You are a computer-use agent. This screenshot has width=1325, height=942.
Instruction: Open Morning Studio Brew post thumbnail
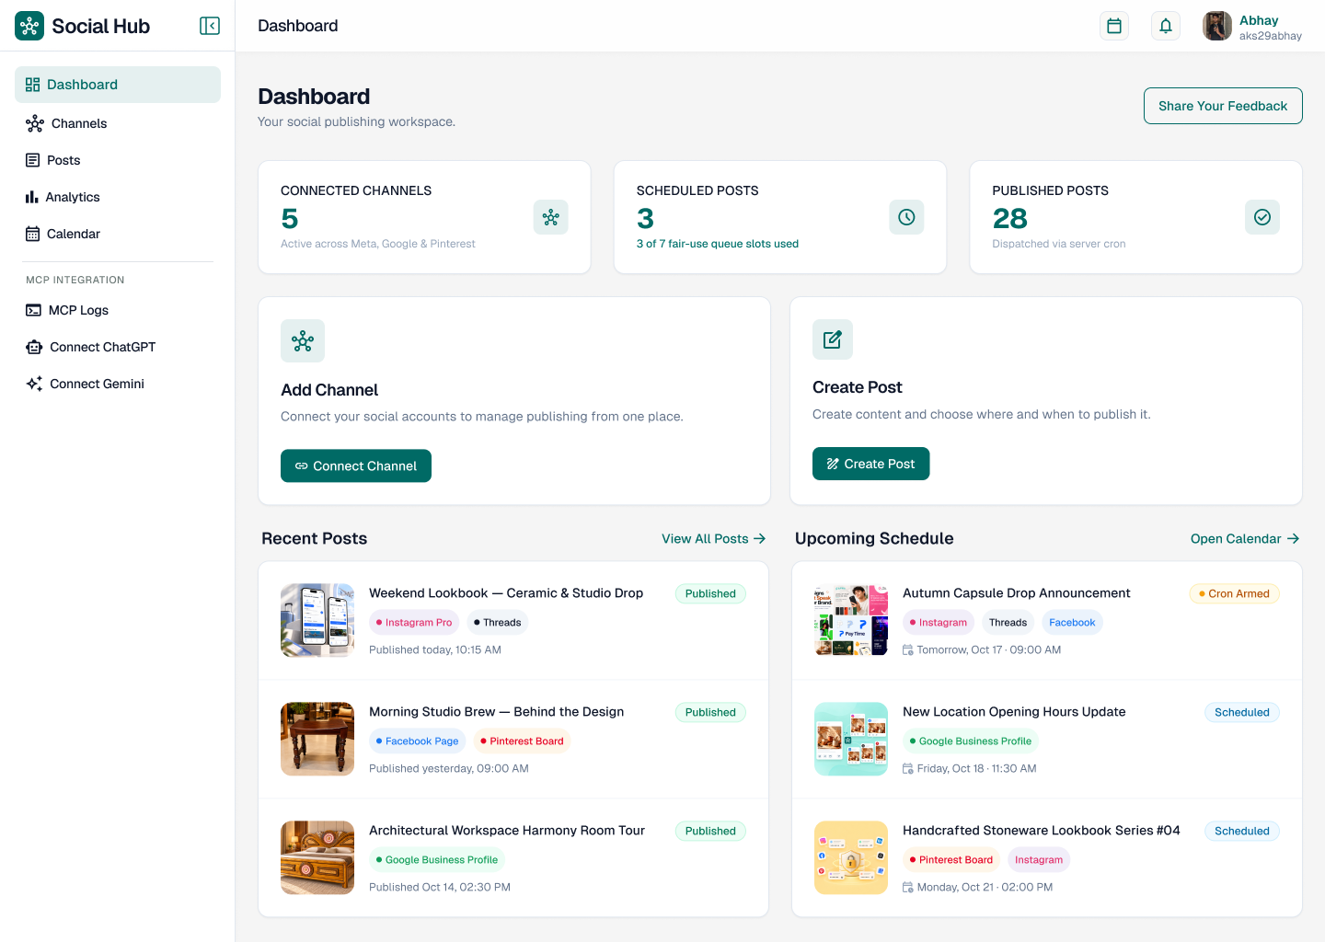[x=317, y=739]
